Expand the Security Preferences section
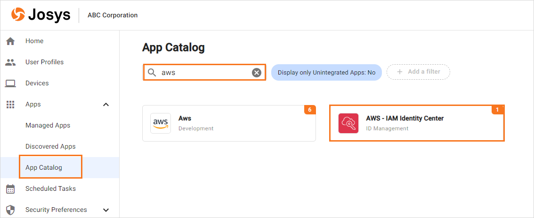 (x=106, y=210)
